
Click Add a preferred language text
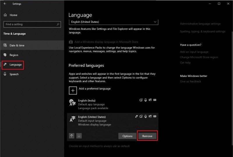[95, 89]
